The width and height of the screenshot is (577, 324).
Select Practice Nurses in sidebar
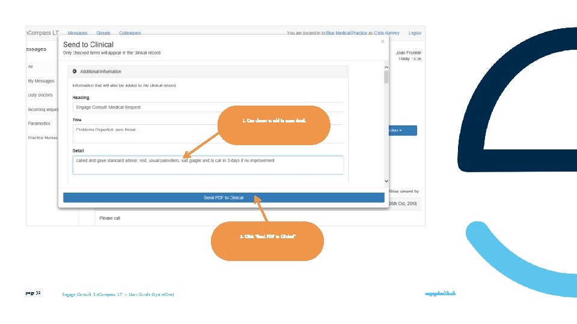coord(43,137)
